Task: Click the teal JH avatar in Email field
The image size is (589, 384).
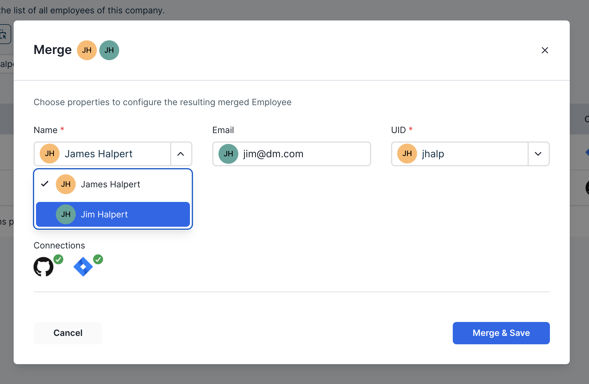Action: (x=228, y=154)
